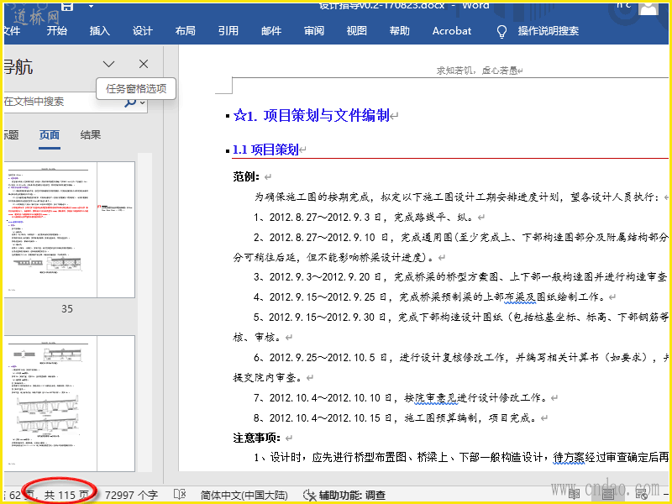Click the heading 1.1 项目策划
Image resolution: width=672 pixels, height=504 pixels.
pyautogui.click(x=265, y=150)
